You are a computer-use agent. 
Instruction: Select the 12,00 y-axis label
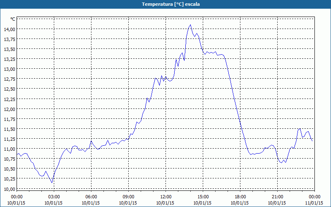[x=10, y=109]
